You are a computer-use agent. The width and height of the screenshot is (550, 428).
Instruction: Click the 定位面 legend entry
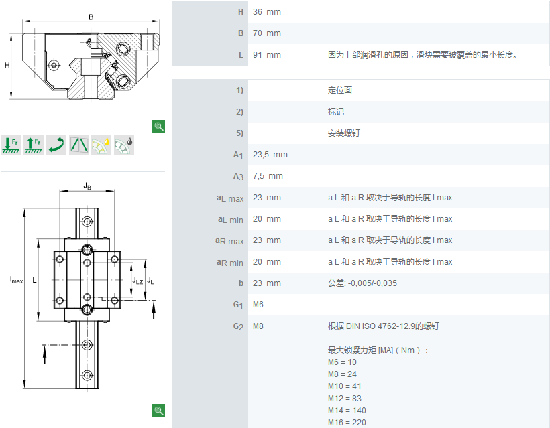(340, 90)
